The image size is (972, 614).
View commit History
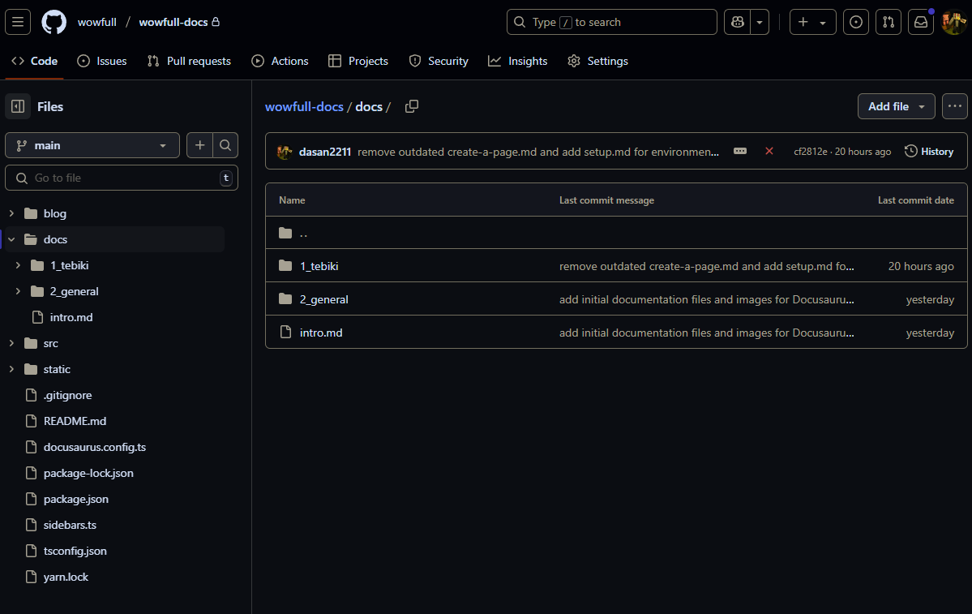point(929,151)
